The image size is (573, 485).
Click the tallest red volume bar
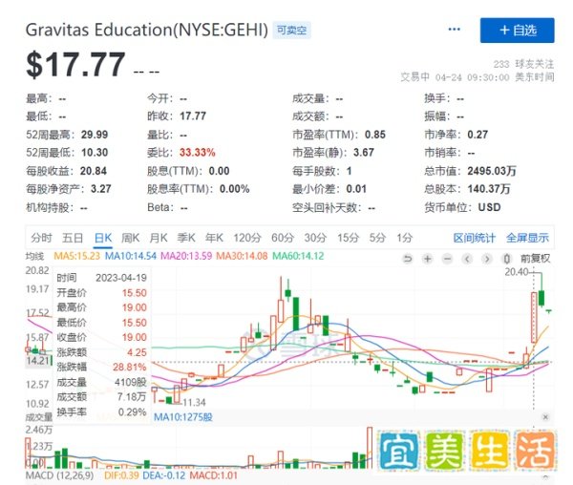coord(369,448)
